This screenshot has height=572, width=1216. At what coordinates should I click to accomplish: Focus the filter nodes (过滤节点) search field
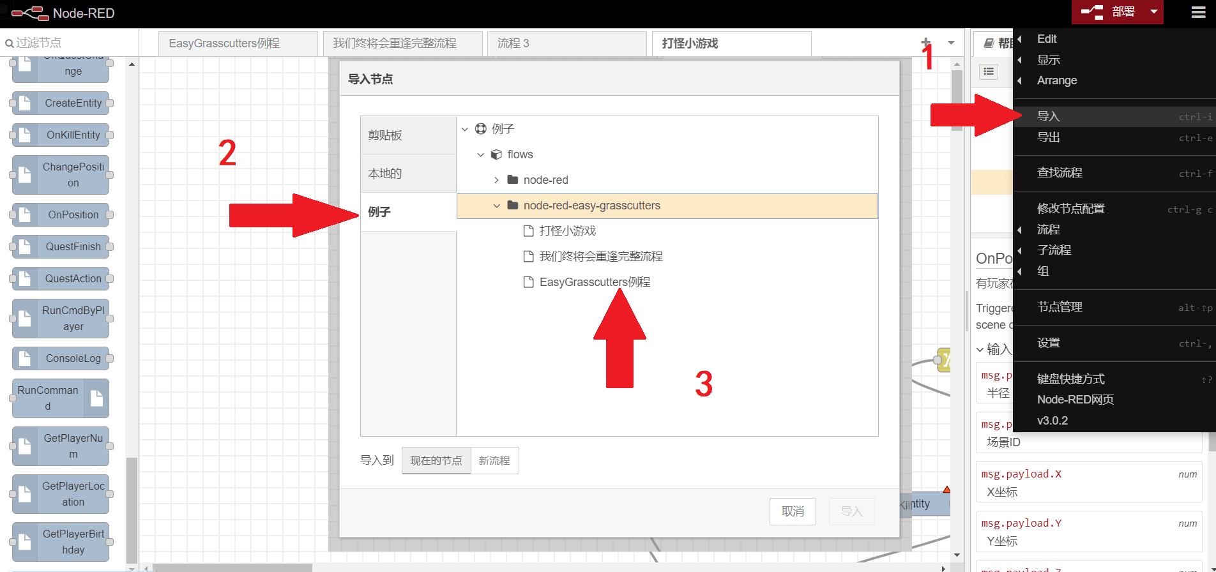[70, 43]
